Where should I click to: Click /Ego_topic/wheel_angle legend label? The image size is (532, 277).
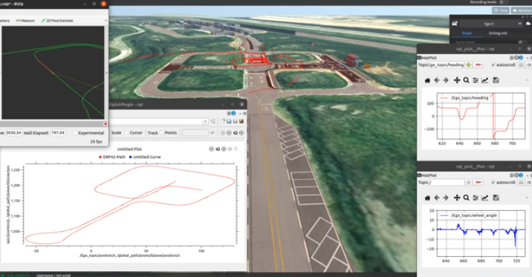(473, 215)
